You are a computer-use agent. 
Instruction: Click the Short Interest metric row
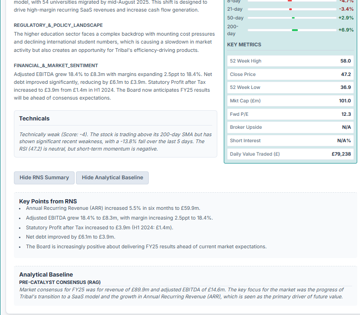290,140
